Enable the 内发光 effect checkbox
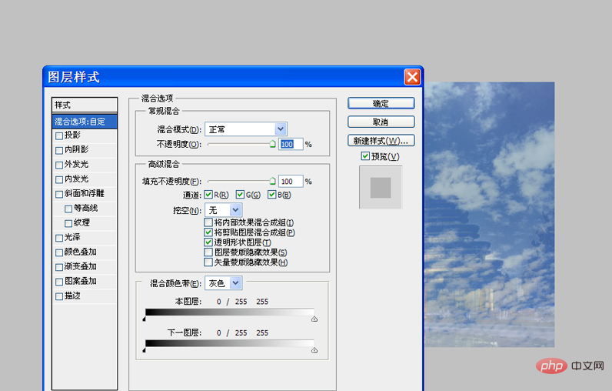This screenshot has width=612, height=391. click(x=59, y=179)
